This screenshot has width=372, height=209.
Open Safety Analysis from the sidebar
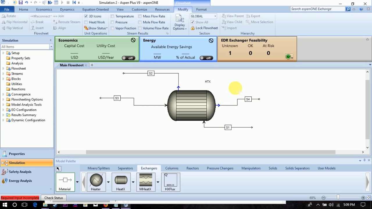pos(20,172)
